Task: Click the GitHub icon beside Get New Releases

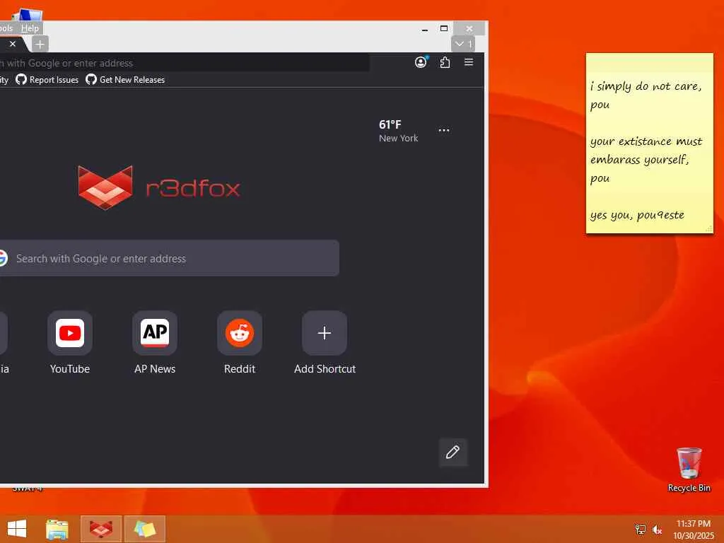Action: [91, 79]
